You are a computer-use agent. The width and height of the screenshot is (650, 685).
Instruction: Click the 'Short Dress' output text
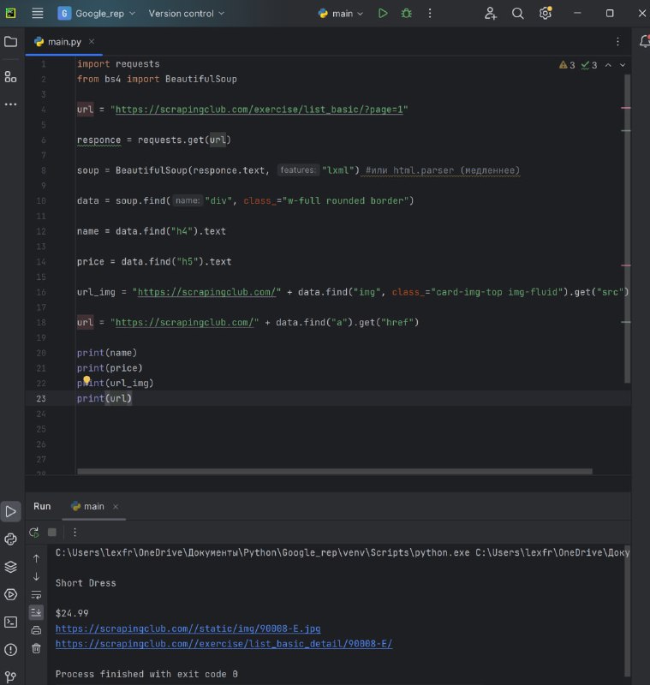tap(86, 583)
